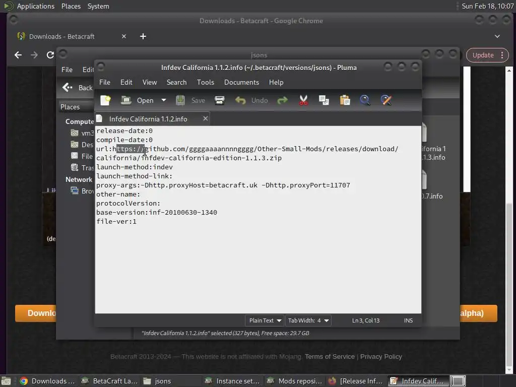Close the Downloads - Betacraft Chrome tab
Image resolution: width=516 pixels, height=387 pixels.
click(x=124, y=36)
